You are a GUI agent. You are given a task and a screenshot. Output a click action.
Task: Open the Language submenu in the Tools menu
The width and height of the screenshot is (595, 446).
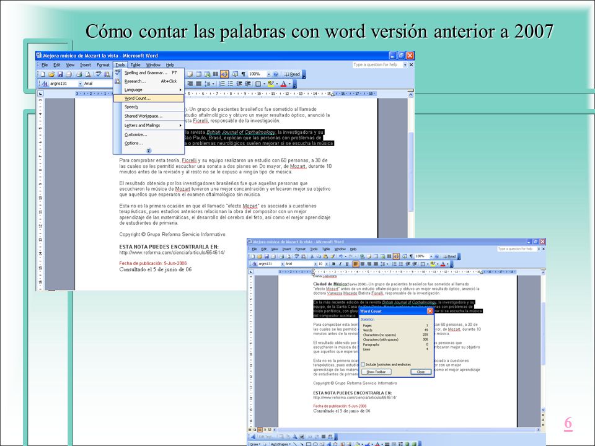[149, 90]
